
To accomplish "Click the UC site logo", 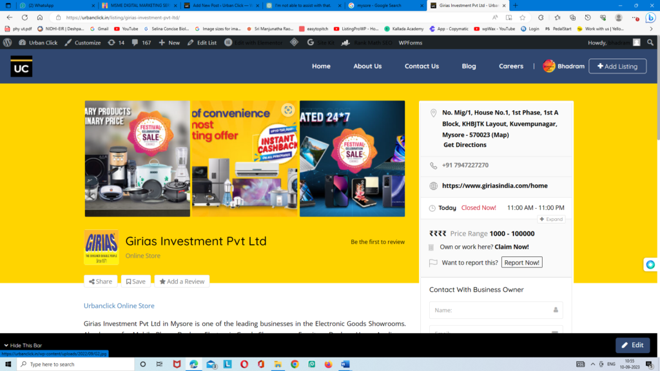I will point(21,66).
